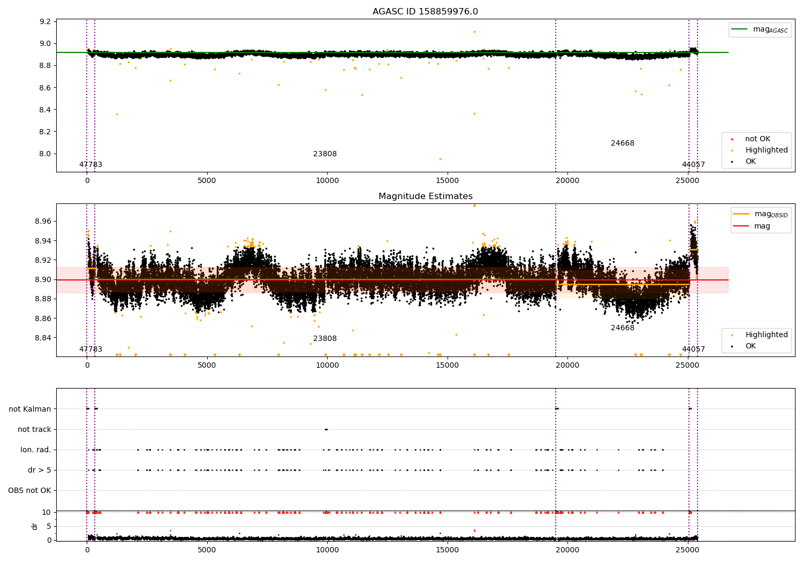This screenshot has height=562, width=803.
Task: Click the 'OBS not OK' axis label
Action: pos(29,491)
